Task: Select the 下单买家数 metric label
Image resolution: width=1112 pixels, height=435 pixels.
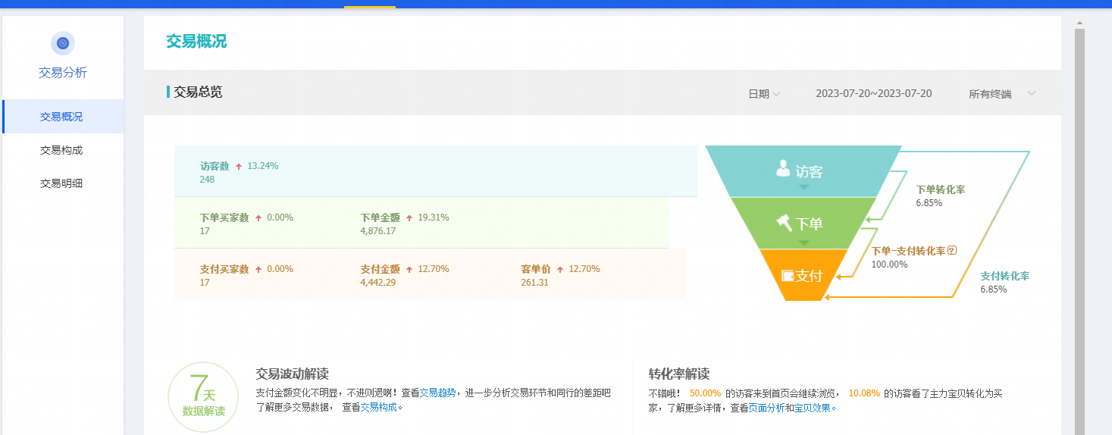Action: pyautogui.click(x=224, y=217)
